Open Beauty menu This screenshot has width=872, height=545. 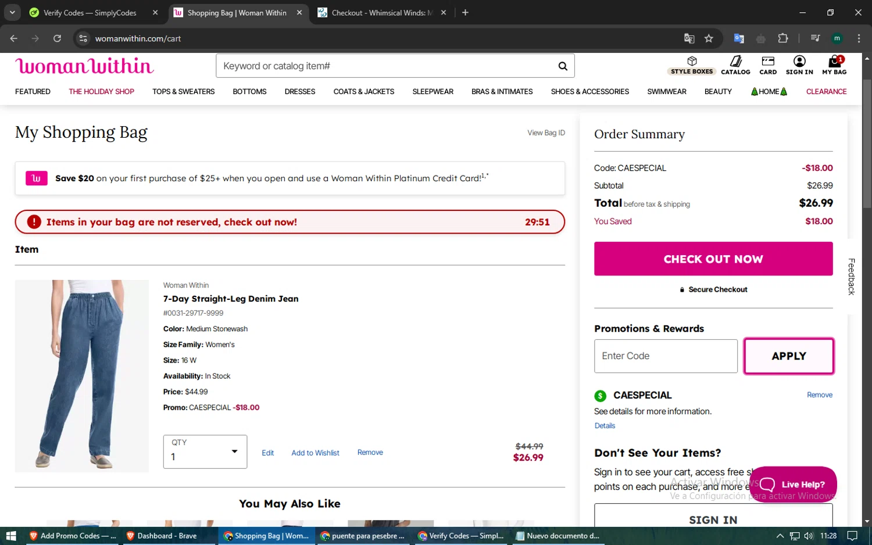718,92
